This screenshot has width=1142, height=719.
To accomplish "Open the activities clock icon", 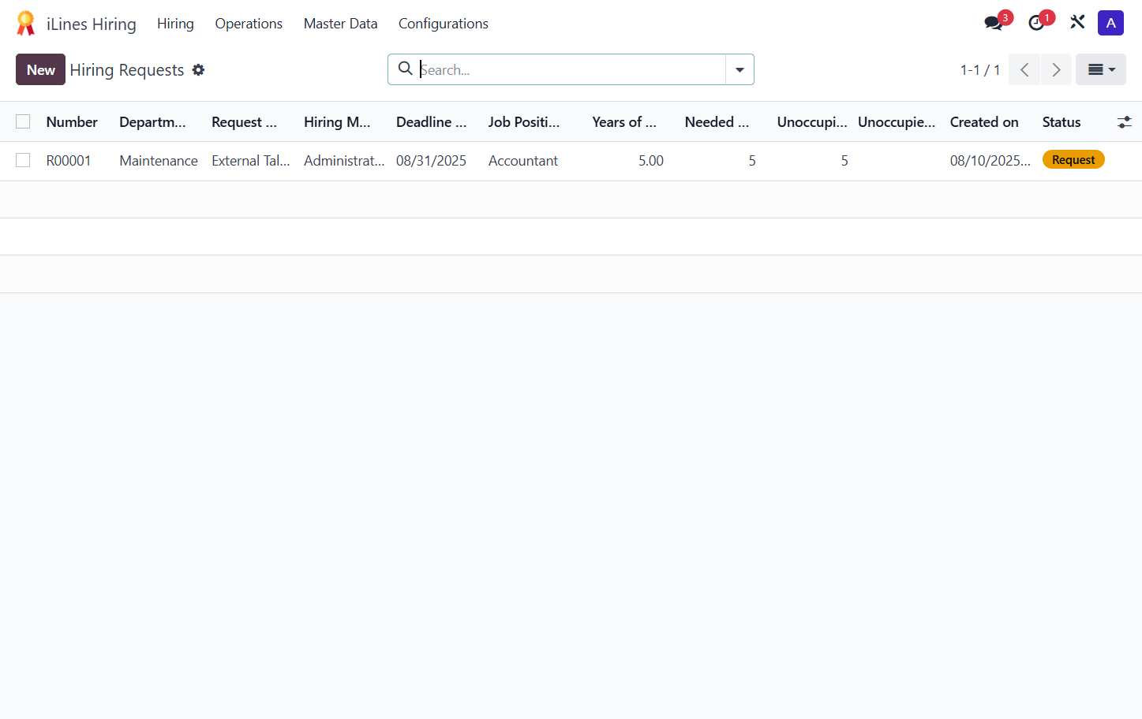I will point(1036,23).
